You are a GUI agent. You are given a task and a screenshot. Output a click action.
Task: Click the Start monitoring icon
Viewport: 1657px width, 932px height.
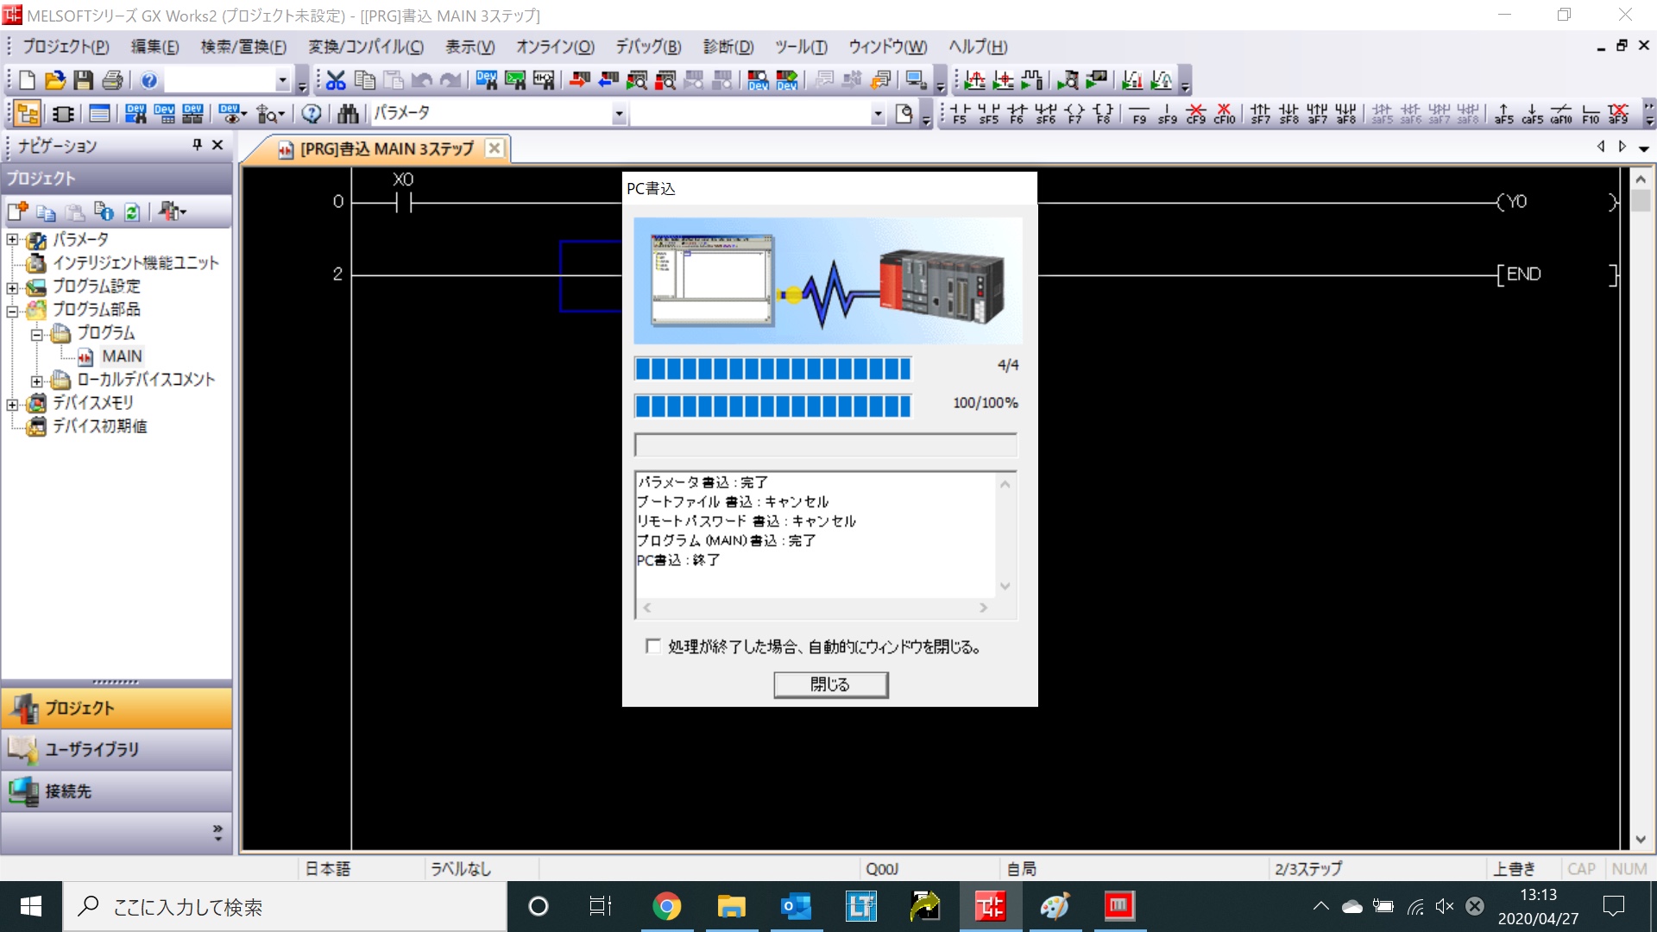637,80
